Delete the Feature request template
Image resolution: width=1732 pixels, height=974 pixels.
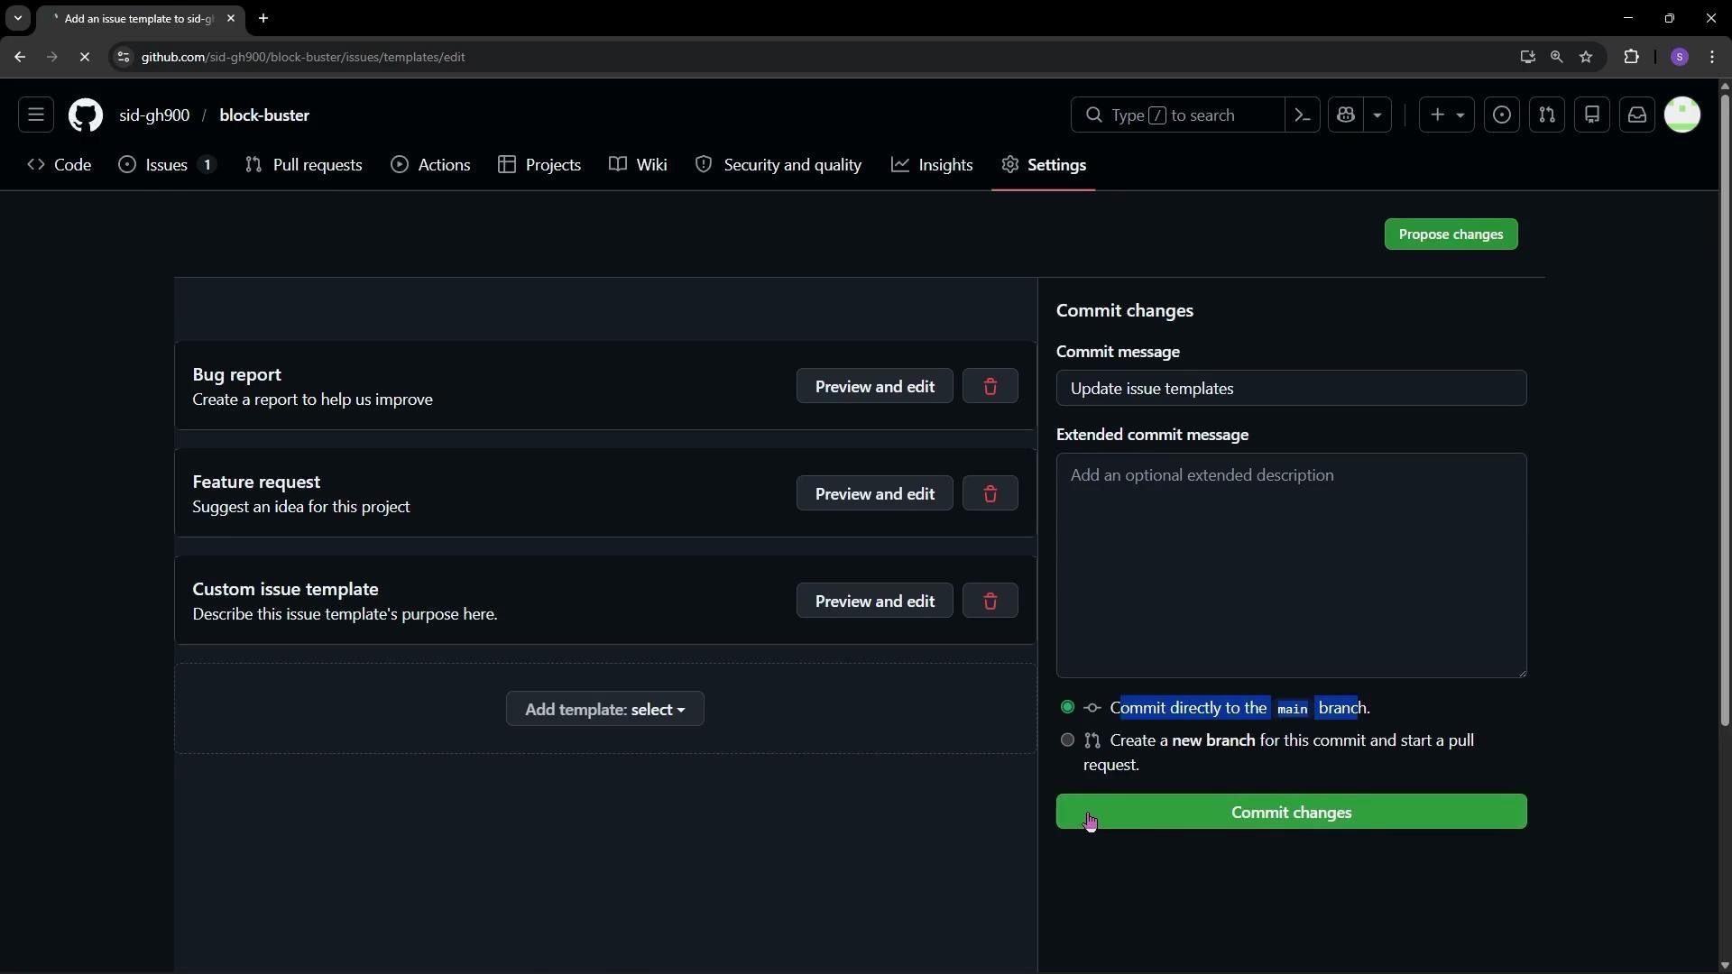point(990,494)
